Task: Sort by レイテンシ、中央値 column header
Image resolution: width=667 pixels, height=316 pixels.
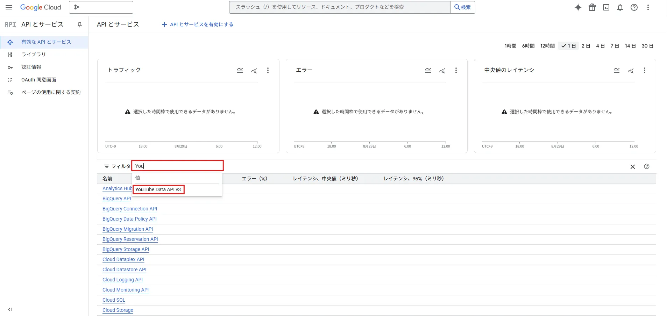Action: (326, 179)
